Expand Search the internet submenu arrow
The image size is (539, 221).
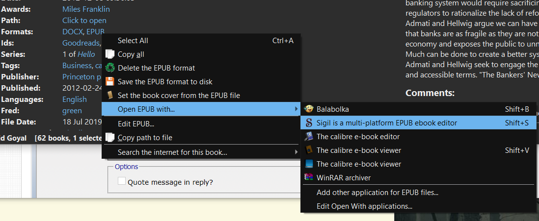pos(296,152)
